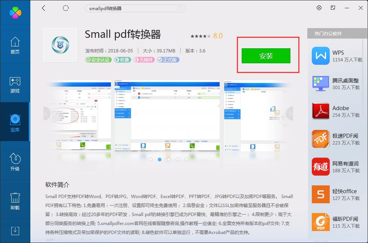Show the next screenshot with right arrow
This screenshot has width=368, height=243.
[x=290, y=113]
